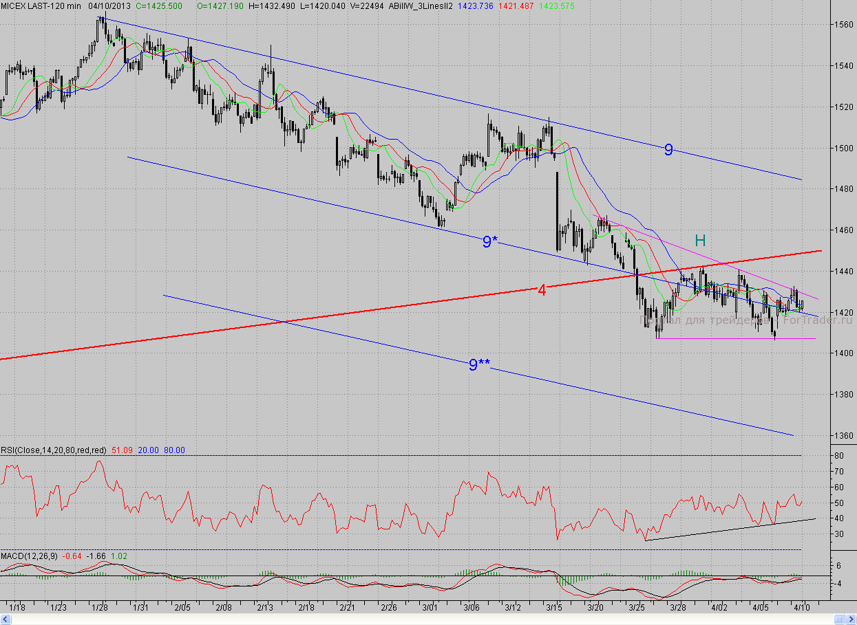
Task: Click the RSI 80 level on scale
Action: coord(840,456)
